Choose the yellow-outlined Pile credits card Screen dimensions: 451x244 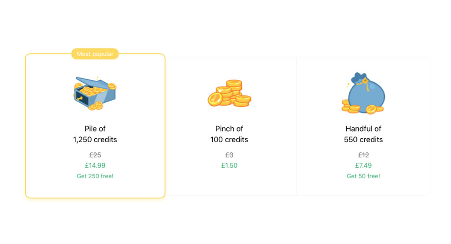pyautogui.click(x=95, y=126)
